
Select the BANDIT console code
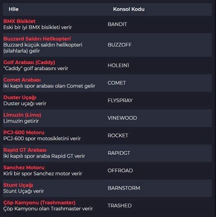[x=117, y=24]
